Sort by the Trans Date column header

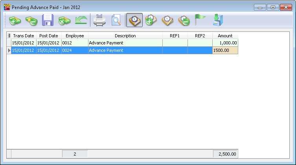24,36
